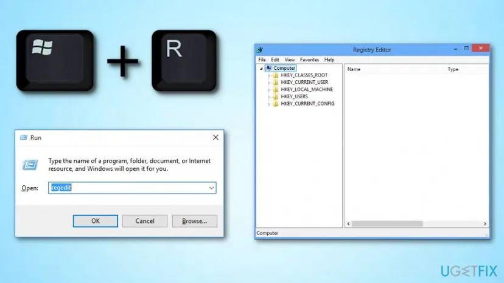Select the HKEY_CURRENT_CONFIG text label
Viewport: 504px width, 283px height.
point(307,104)
